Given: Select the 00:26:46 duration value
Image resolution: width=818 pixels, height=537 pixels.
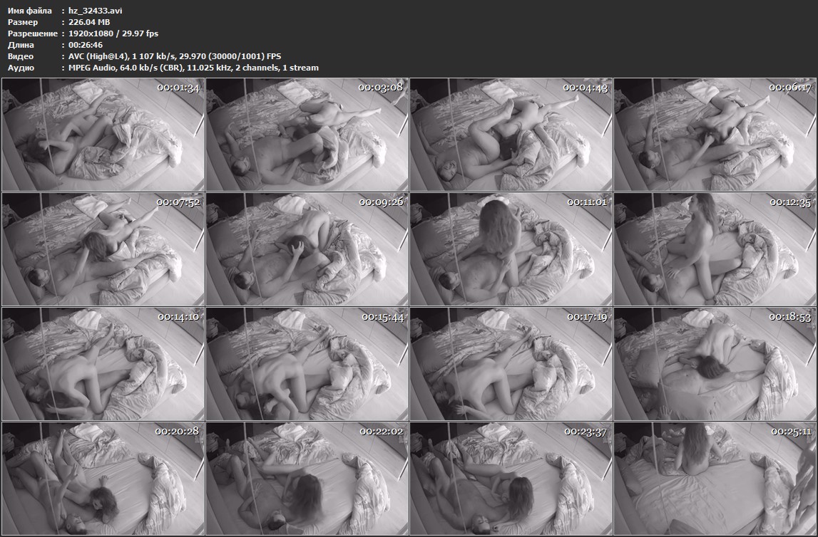Looking at the screenshot, I should coord(86,45).
